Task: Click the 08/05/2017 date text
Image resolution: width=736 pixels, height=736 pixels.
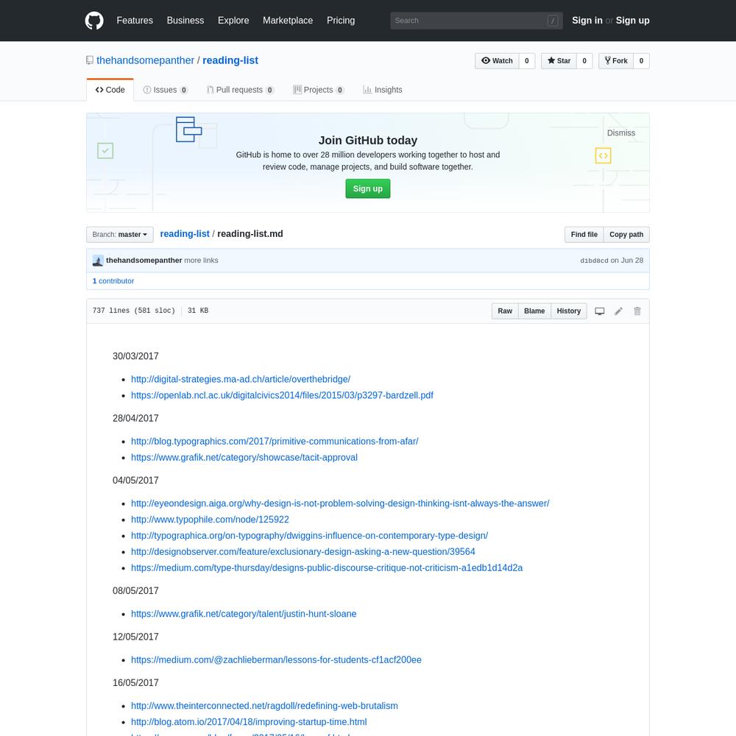Action: tap(135, 591)
